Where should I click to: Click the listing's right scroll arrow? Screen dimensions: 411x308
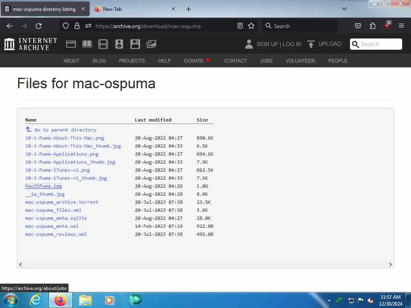tap(390, 265)
